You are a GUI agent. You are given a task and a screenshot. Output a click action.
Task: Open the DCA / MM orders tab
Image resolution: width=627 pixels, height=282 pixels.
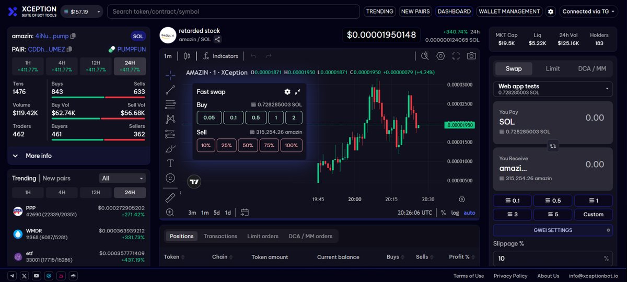pyautogui.click(x=310, y=236)
